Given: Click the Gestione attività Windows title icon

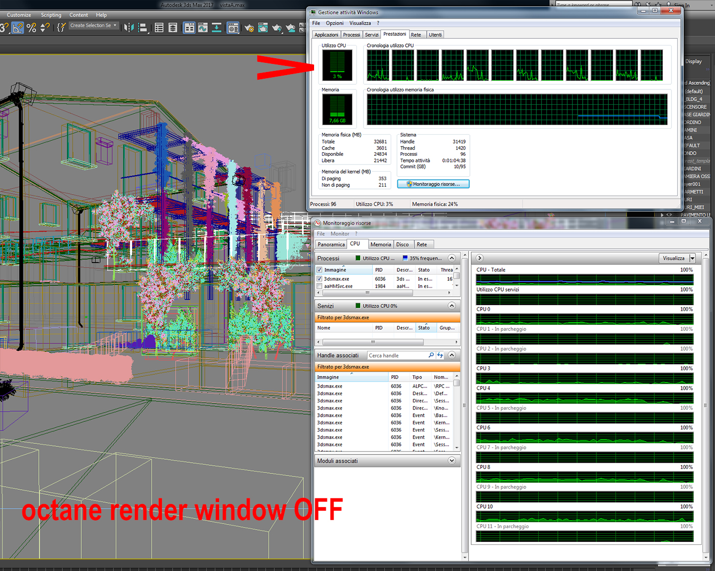Looking at the screenshot, I should (313, 12).
